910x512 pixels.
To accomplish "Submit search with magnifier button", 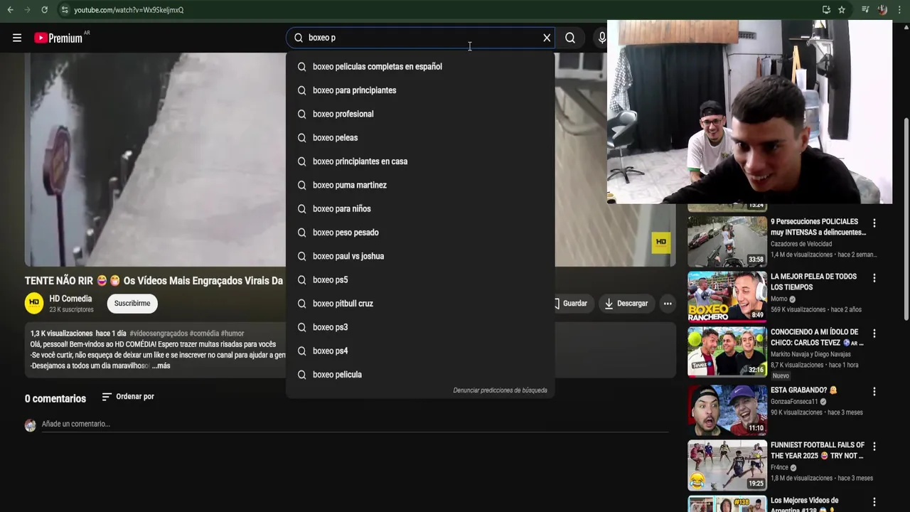I will click(570, 38).
